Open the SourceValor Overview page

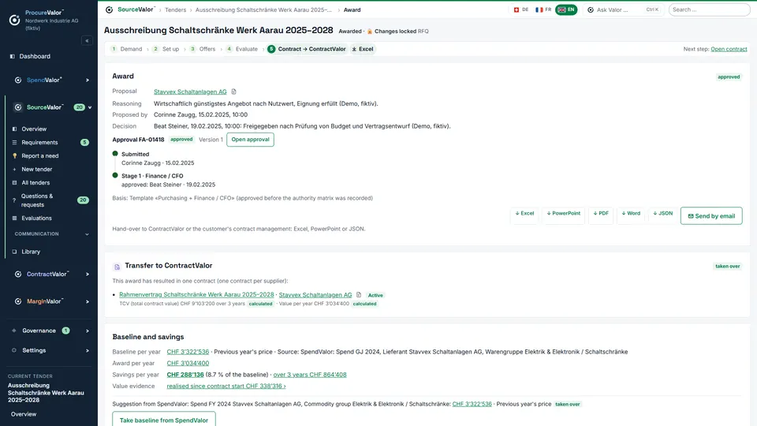[x=34, y=129]
